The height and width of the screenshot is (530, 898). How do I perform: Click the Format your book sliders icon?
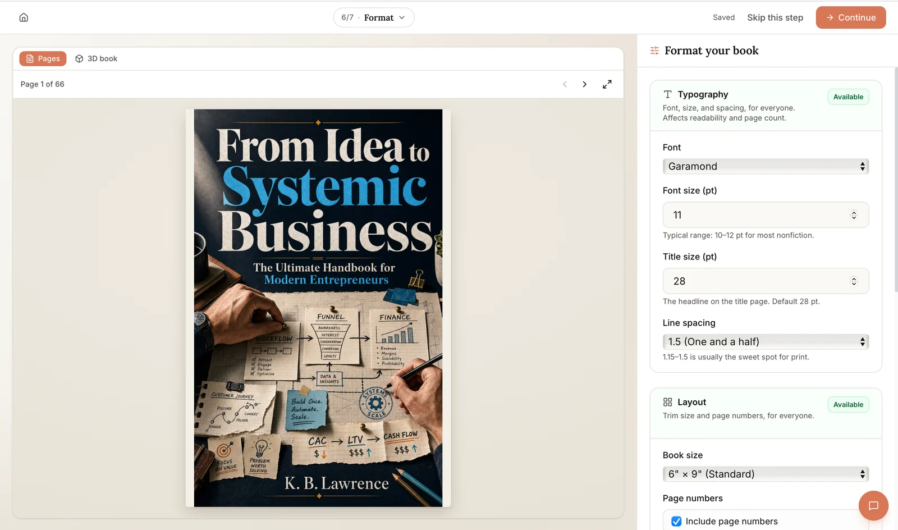click(x=654, y=51)
